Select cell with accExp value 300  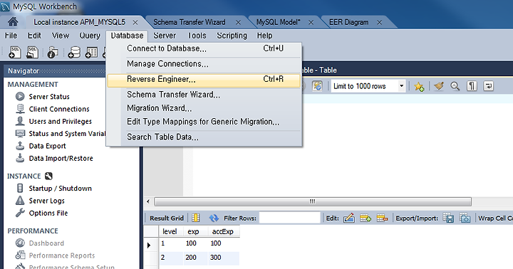point(223,258)
